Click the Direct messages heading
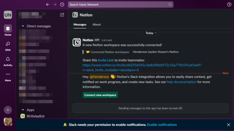This screenshot has height=131, width=234. (x=39, y=26)
